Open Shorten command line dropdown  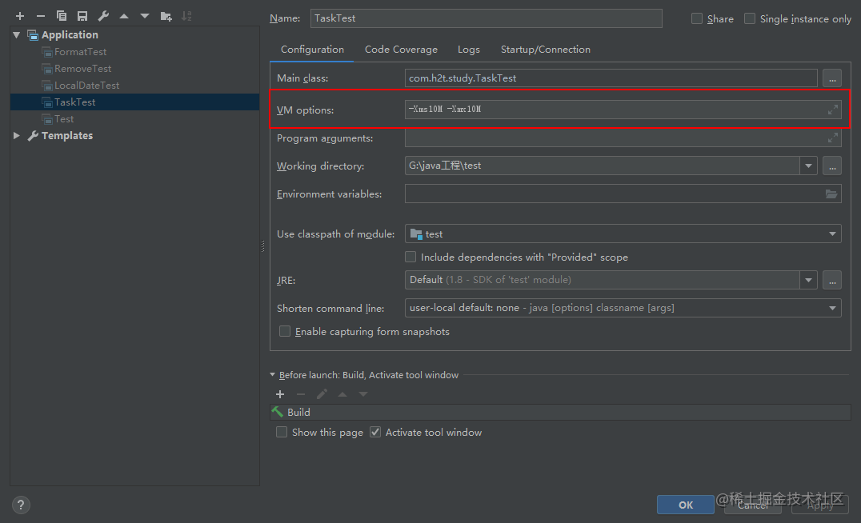click(x=832, y=308)
